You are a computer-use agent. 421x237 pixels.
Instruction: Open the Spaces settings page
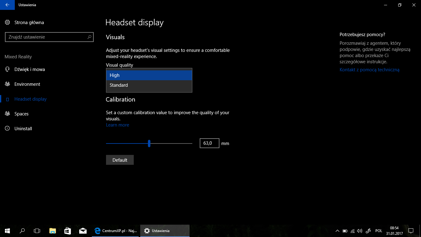[x=21, y=114]
